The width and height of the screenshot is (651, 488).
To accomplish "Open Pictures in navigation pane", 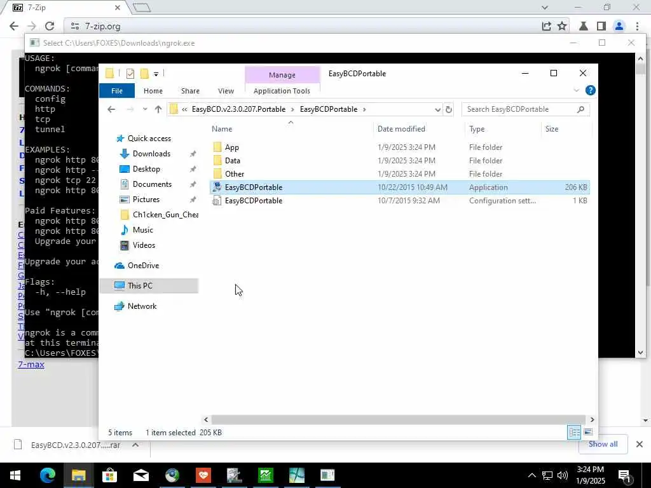I will [x=146, y=200].
